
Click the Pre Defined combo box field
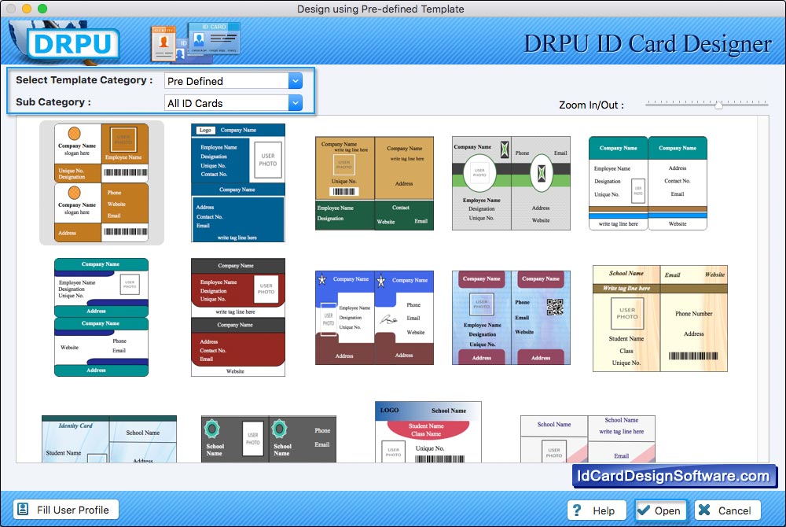233,81
